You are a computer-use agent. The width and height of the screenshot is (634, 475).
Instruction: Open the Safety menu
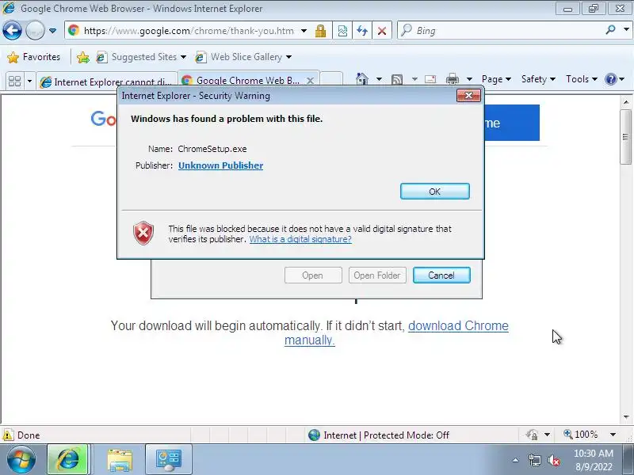tap(538, 79)
